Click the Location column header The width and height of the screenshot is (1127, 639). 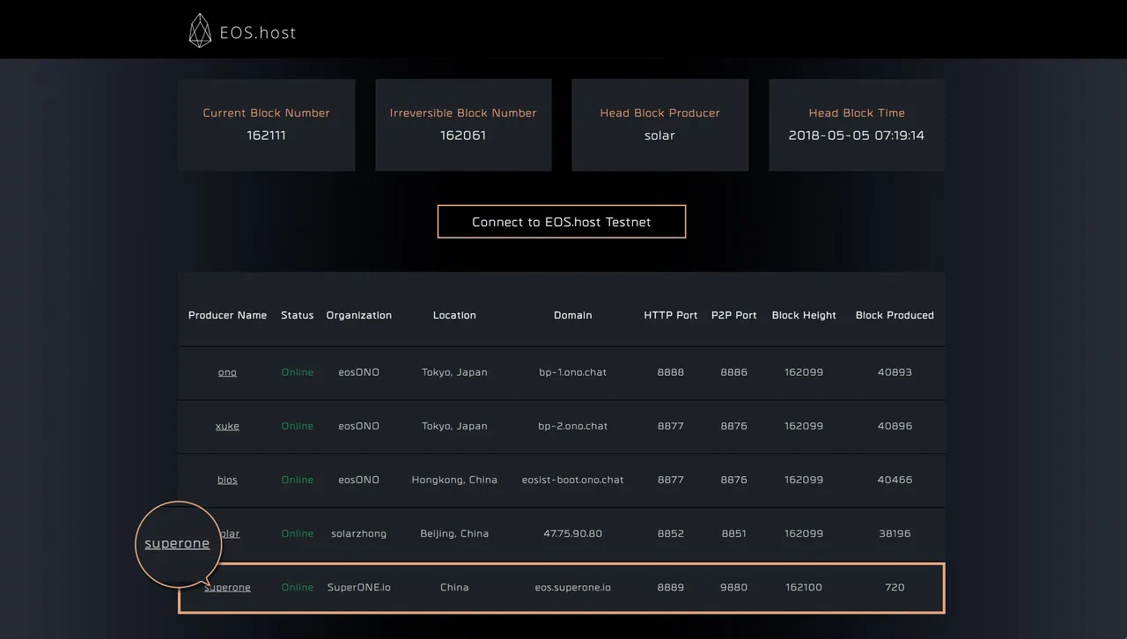pyautogui.click(x=454, y=315)
